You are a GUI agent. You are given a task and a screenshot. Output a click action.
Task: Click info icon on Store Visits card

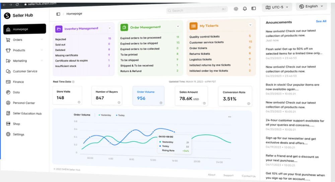point(79,102)
